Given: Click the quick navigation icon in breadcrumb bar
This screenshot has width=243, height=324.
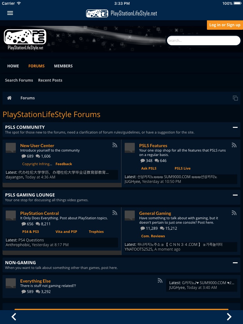Looking at the screenshot, I should point(235,98).
